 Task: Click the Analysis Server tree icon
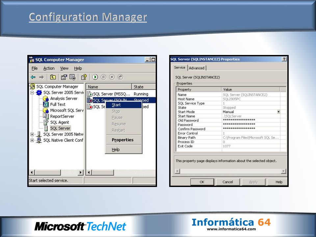coord(46,98)
